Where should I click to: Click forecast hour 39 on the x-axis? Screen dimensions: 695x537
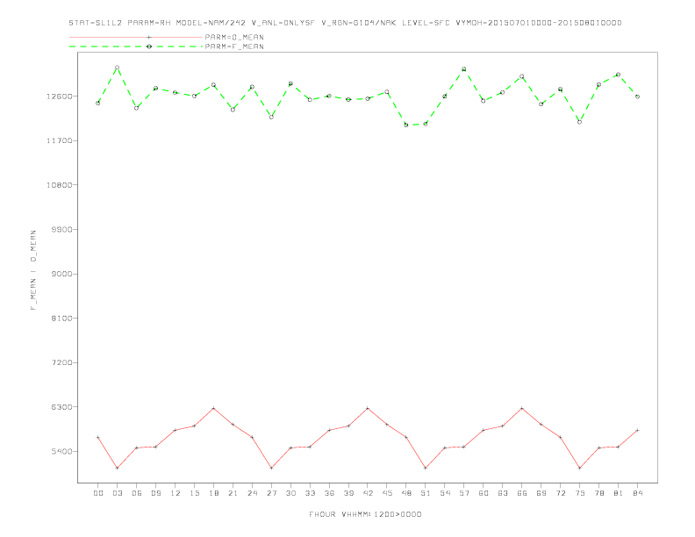click(348, 493)
